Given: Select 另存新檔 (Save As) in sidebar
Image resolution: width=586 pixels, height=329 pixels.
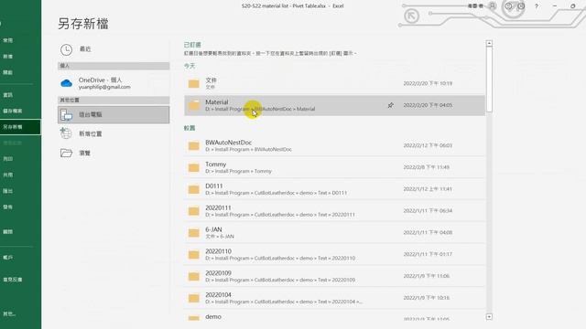Looking at the screenshot, I should (20, 127).
